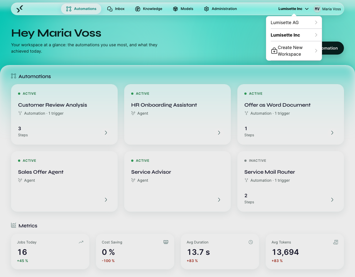This screenshot has height=277, width=355.
Task: Open the Models tab
Action: [183, 9]
